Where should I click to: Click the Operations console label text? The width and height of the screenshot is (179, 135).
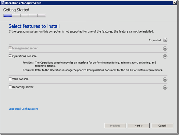click(24, 56)
